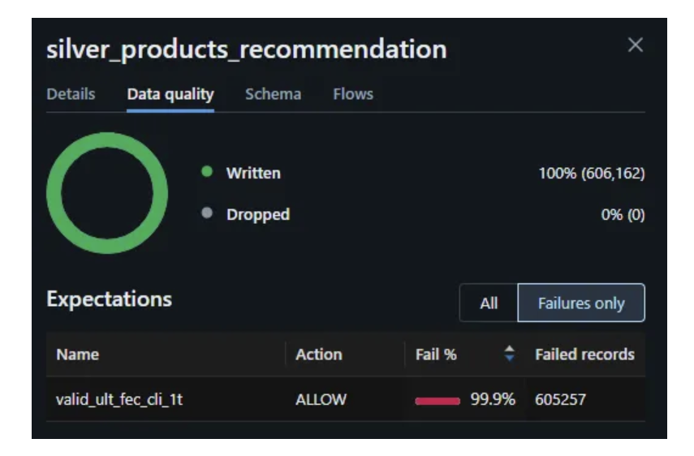Click the red 99.9% fail bar
Image resolution: width=694 pixels, height=456 pixels.
click(x=438, y=400)
